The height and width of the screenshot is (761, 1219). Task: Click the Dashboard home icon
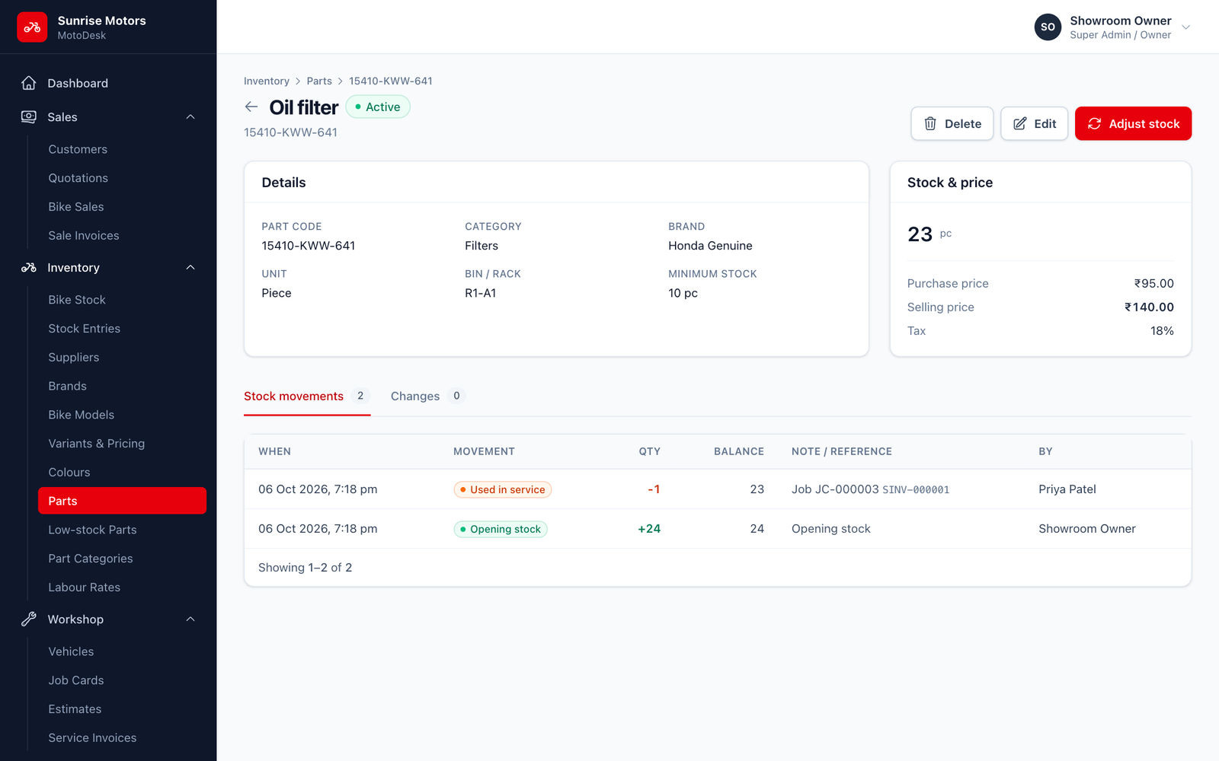pos(29,83)
